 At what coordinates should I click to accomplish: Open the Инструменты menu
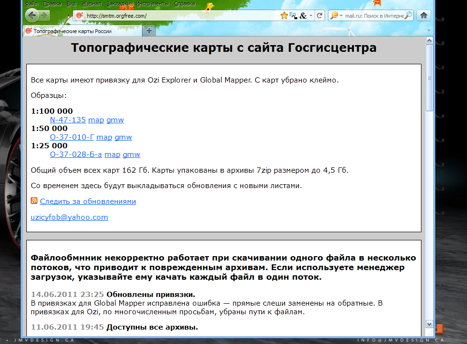pyautogui.click(x=152, y=3)
